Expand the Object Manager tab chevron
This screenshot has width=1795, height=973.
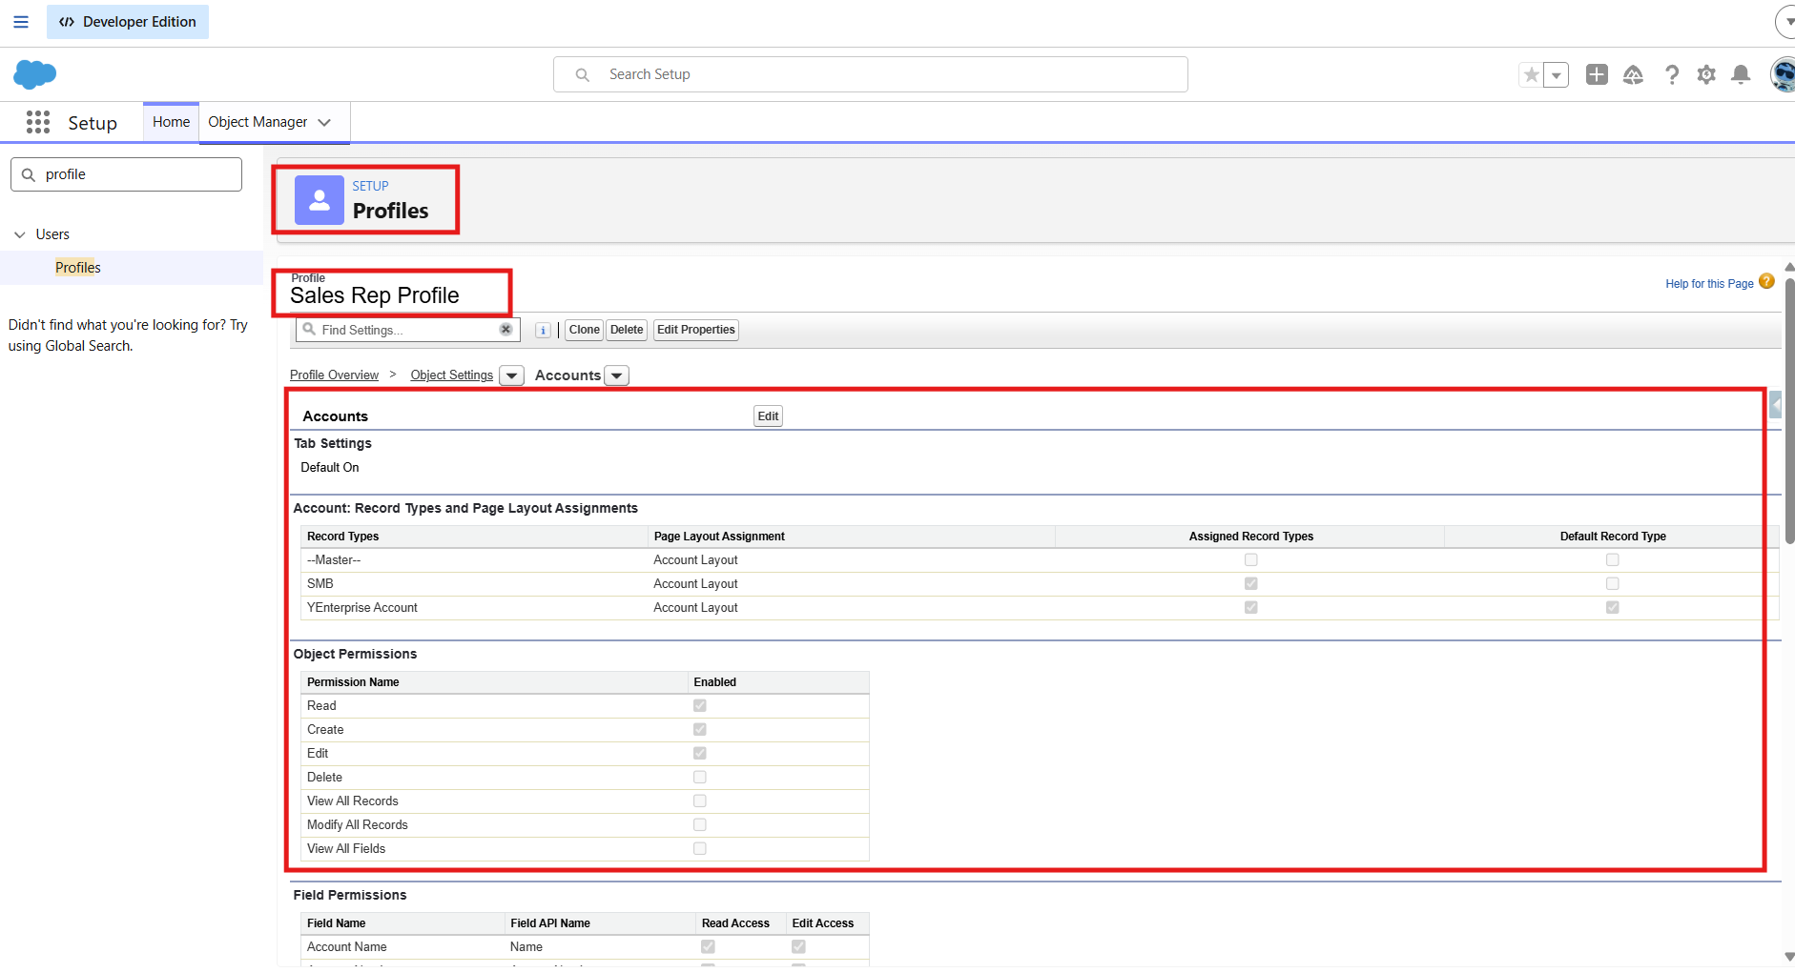coord(324,122)
